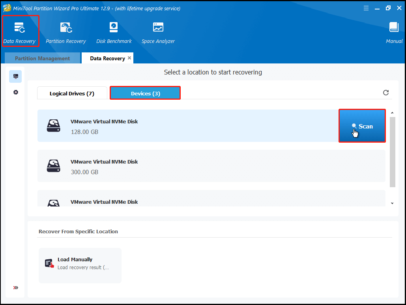The height and width of the screenshot is (305, 406).
Task: Open the Manual
Action: (x=394, y=31)
